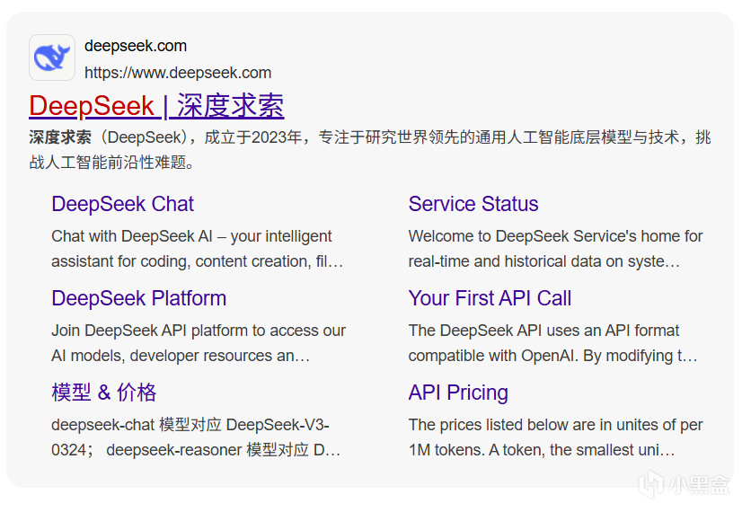
Task: Click the deepseek.com site name
Action: (136, 46)
